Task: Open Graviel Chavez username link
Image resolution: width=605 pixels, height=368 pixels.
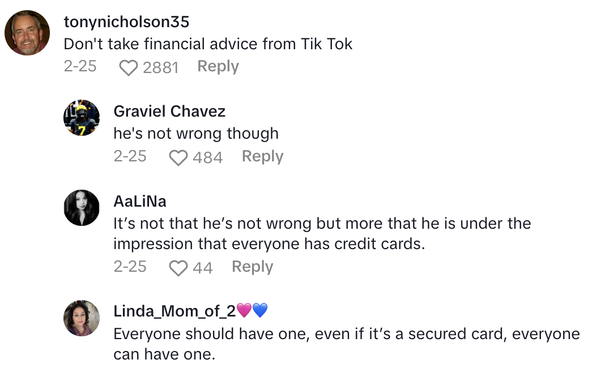Action: click(169, 112)
